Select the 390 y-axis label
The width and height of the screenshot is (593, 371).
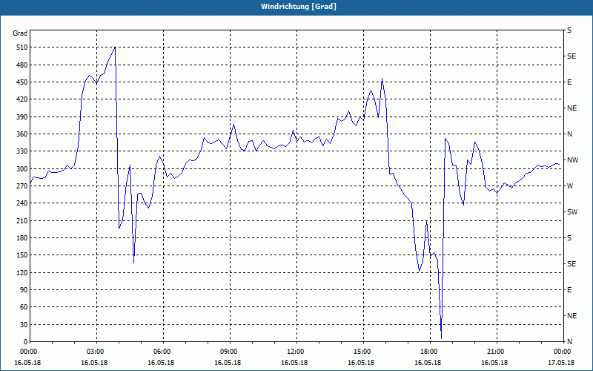(21, 117)
